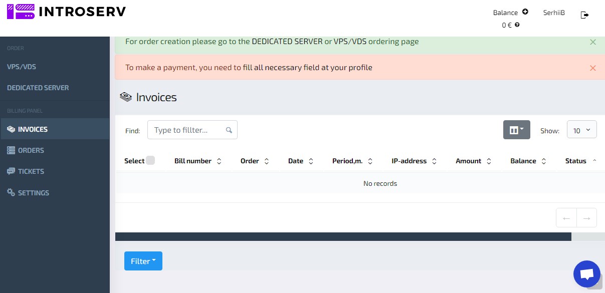Open the Dedicated Server sidebar link

point(38,88)
